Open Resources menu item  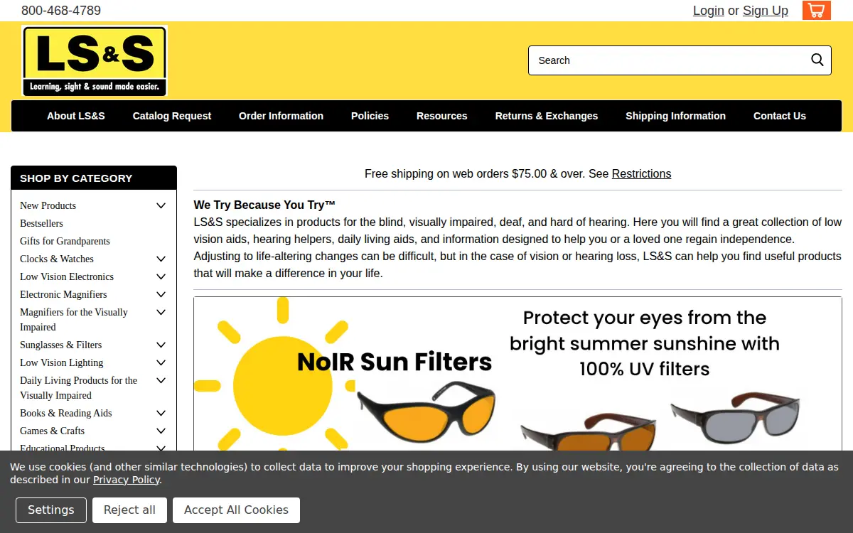point(442,116)
